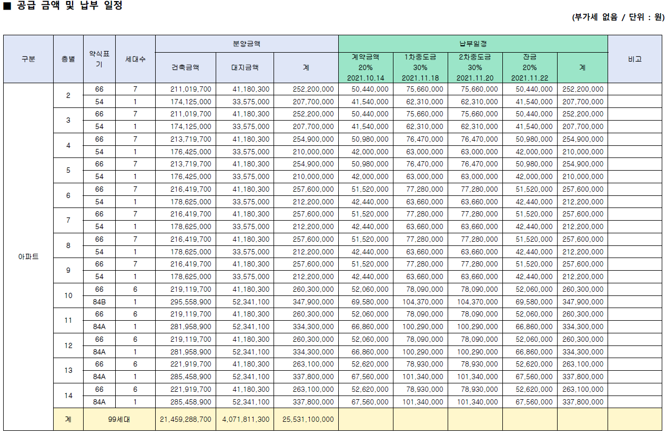The width and height of the screenshot is (667, 435).
Task: Select the '잔금 20% 2021.11.22' header
Action: 530,67
